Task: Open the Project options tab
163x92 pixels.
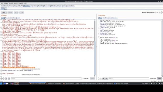Action: coord(62,6)
